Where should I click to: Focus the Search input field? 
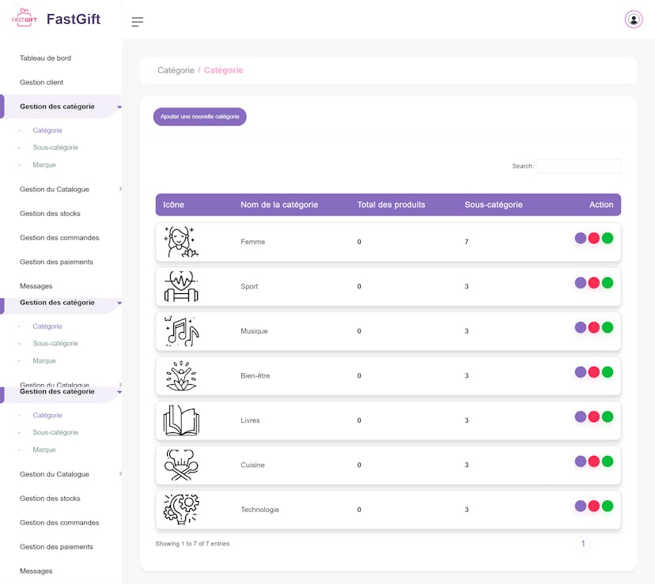click(x=578, y=166)
